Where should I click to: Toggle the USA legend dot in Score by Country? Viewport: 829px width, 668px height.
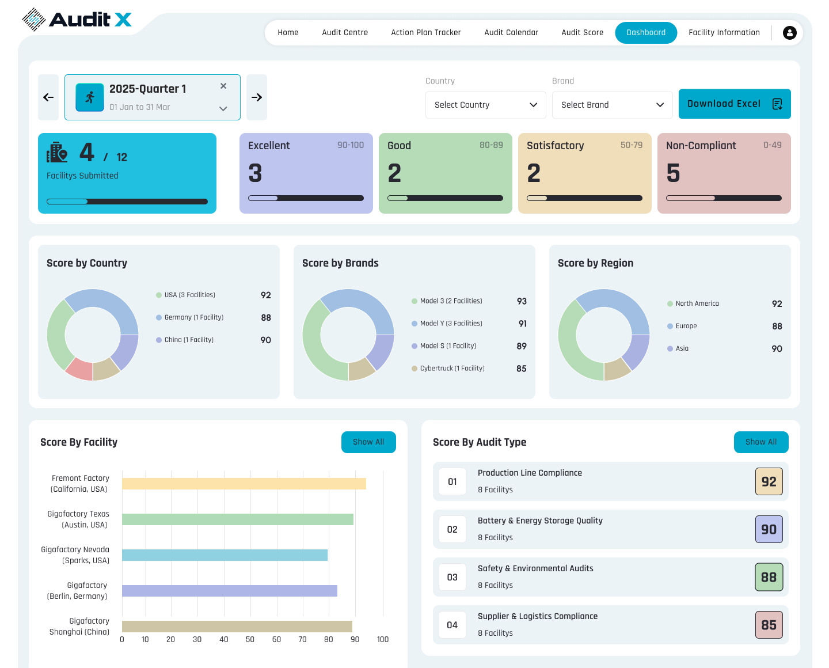pyautogui.click(x=159, y=295)
